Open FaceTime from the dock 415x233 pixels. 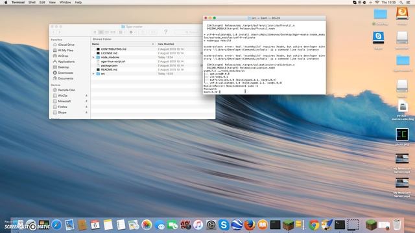(172, 225)
